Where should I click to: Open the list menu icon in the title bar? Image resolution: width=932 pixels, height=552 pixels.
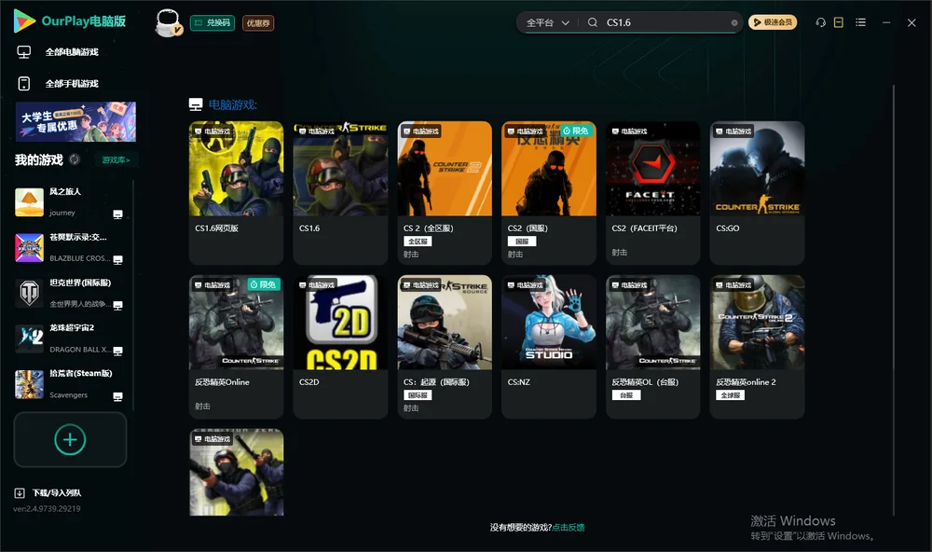coord(860,22)
